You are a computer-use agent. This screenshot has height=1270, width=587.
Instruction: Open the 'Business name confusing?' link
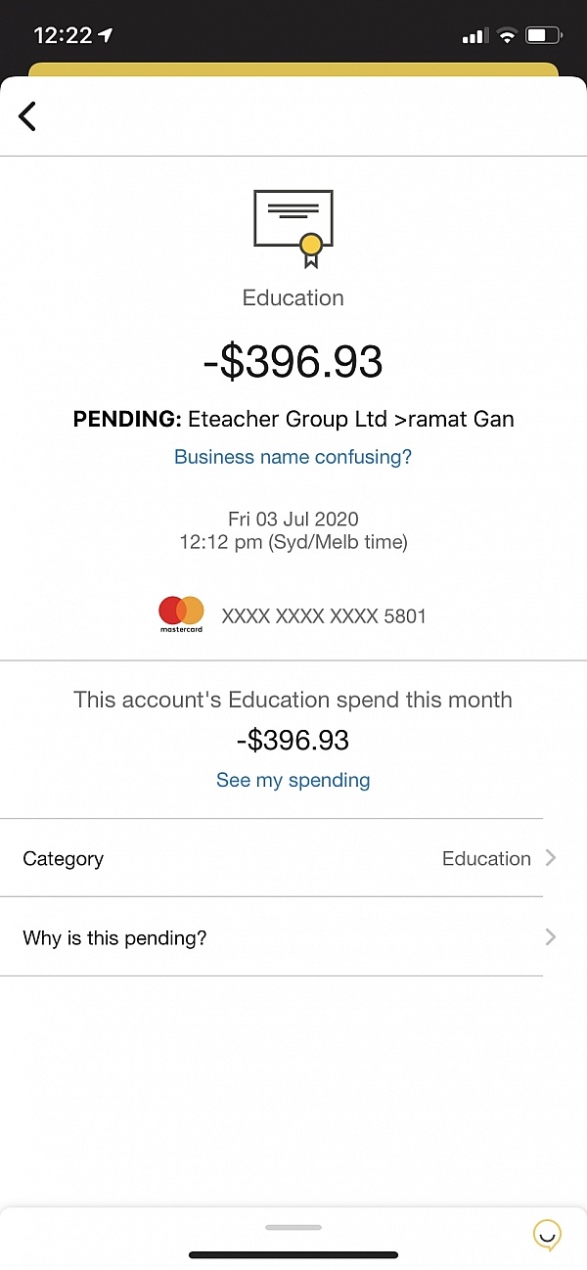(x=293, y=457)
